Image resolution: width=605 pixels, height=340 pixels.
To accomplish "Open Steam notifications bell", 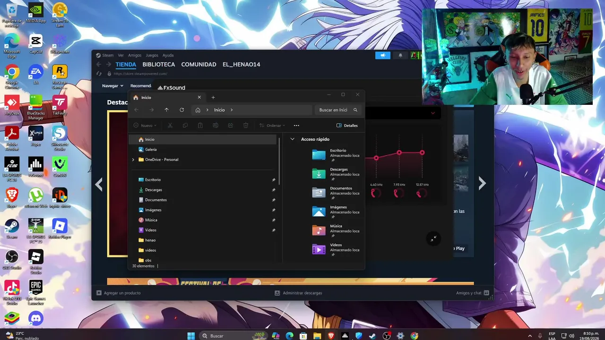I will click(x=400, y=55).
